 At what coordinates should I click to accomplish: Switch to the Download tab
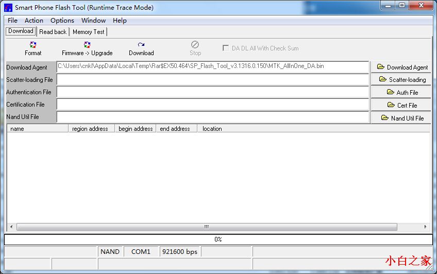point(21,31)
